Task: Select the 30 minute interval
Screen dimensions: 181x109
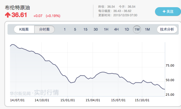Action: [96, 29]
